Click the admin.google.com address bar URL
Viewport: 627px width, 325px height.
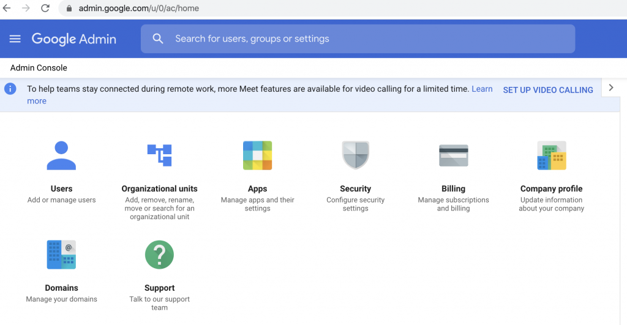139,9
